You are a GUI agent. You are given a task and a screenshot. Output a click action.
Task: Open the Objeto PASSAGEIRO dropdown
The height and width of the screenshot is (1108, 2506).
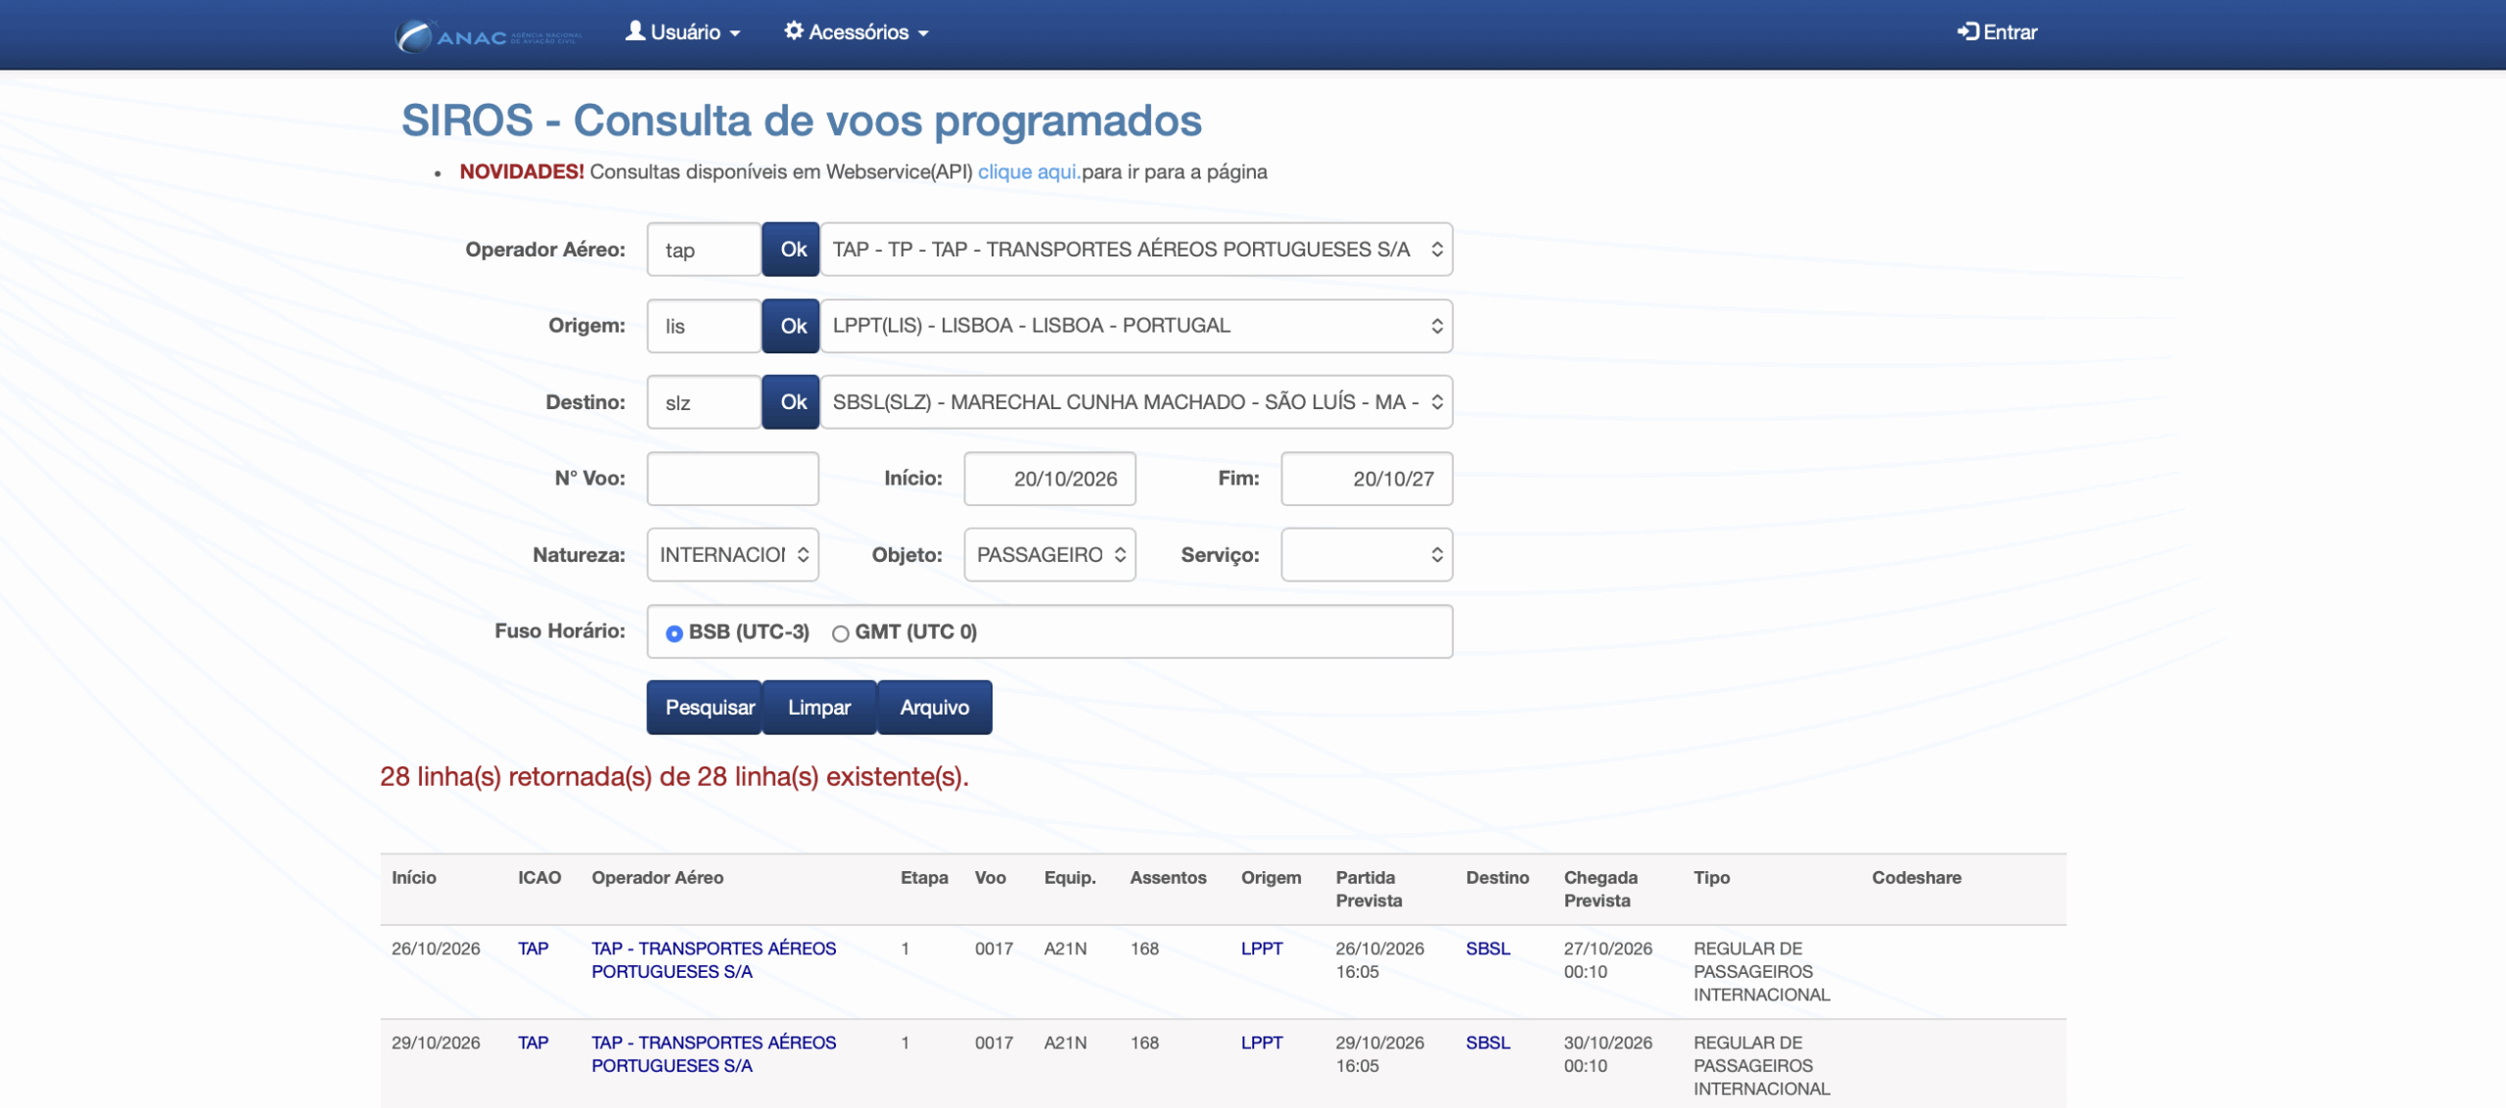1050,555
